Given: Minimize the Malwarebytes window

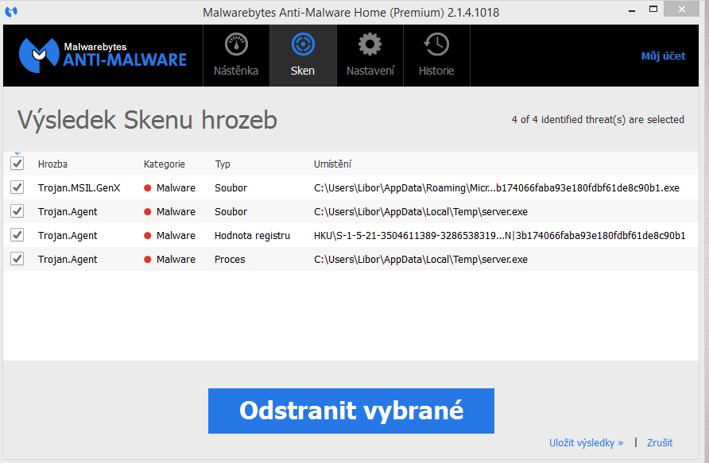Looking at the screenshot, I should [x=632, y=10].
